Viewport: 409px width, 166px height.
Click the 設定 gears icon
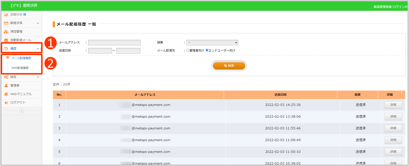(6, 77)
